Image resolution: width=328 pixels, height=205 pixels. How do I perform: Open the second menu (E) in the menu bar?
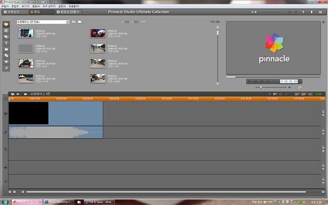(15, 6)
